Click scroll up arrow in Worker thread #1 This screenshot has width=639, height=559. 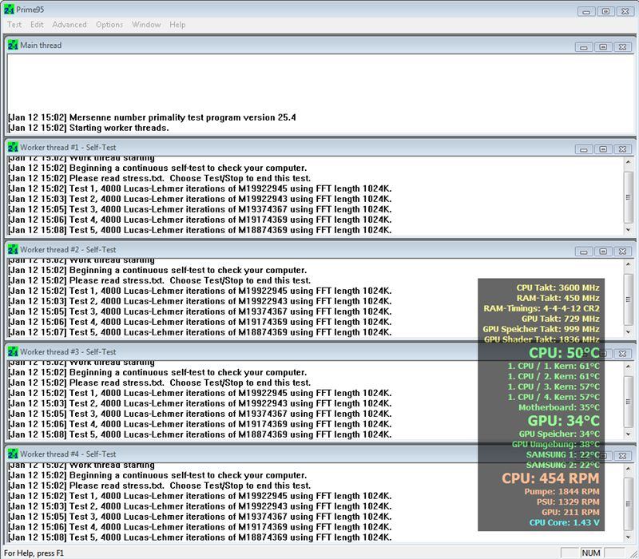point(629,162)
